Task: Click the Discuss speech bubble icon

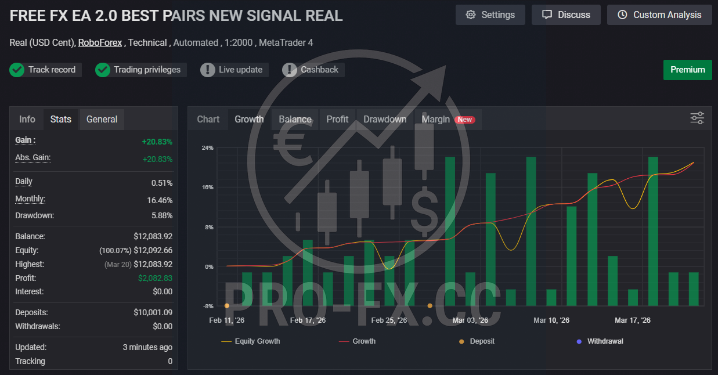Action: (x=547, y=15)
